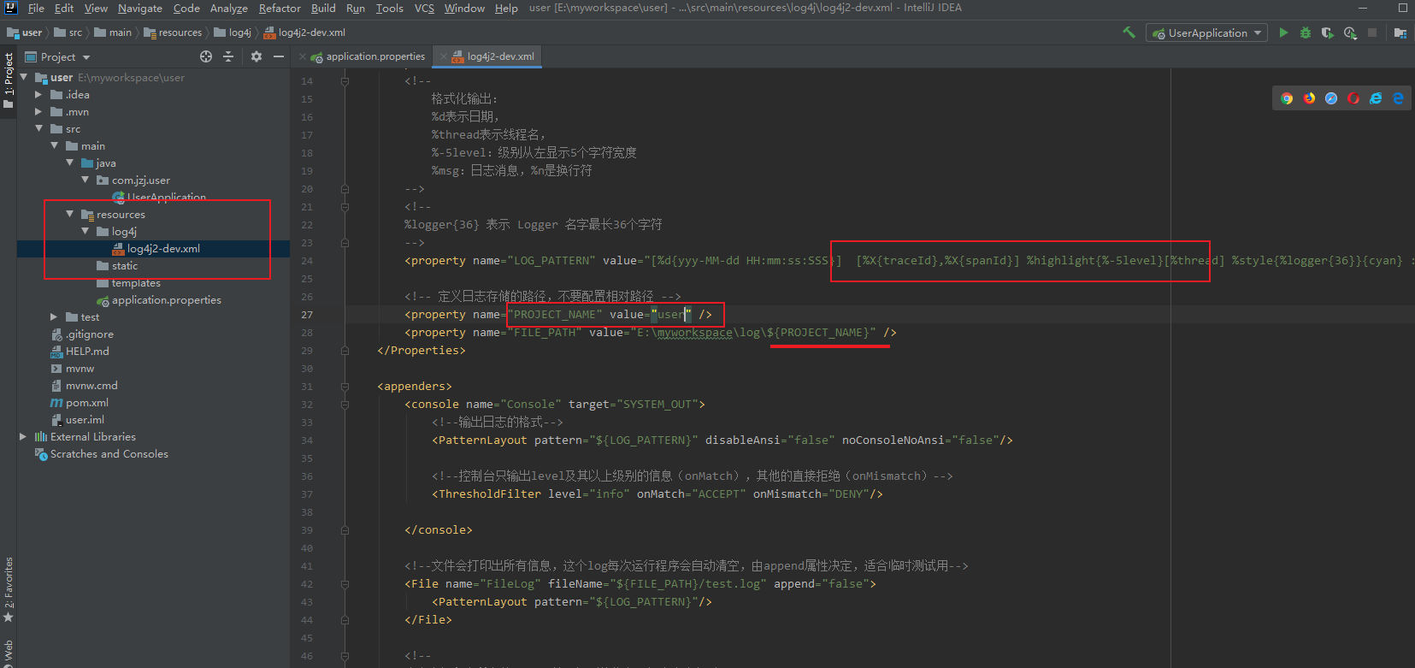Close the log4j2-dev.xml editor tab
The width and height of the screenshot is (1415, 668).
pyautogui.click(x=443, y=56)
